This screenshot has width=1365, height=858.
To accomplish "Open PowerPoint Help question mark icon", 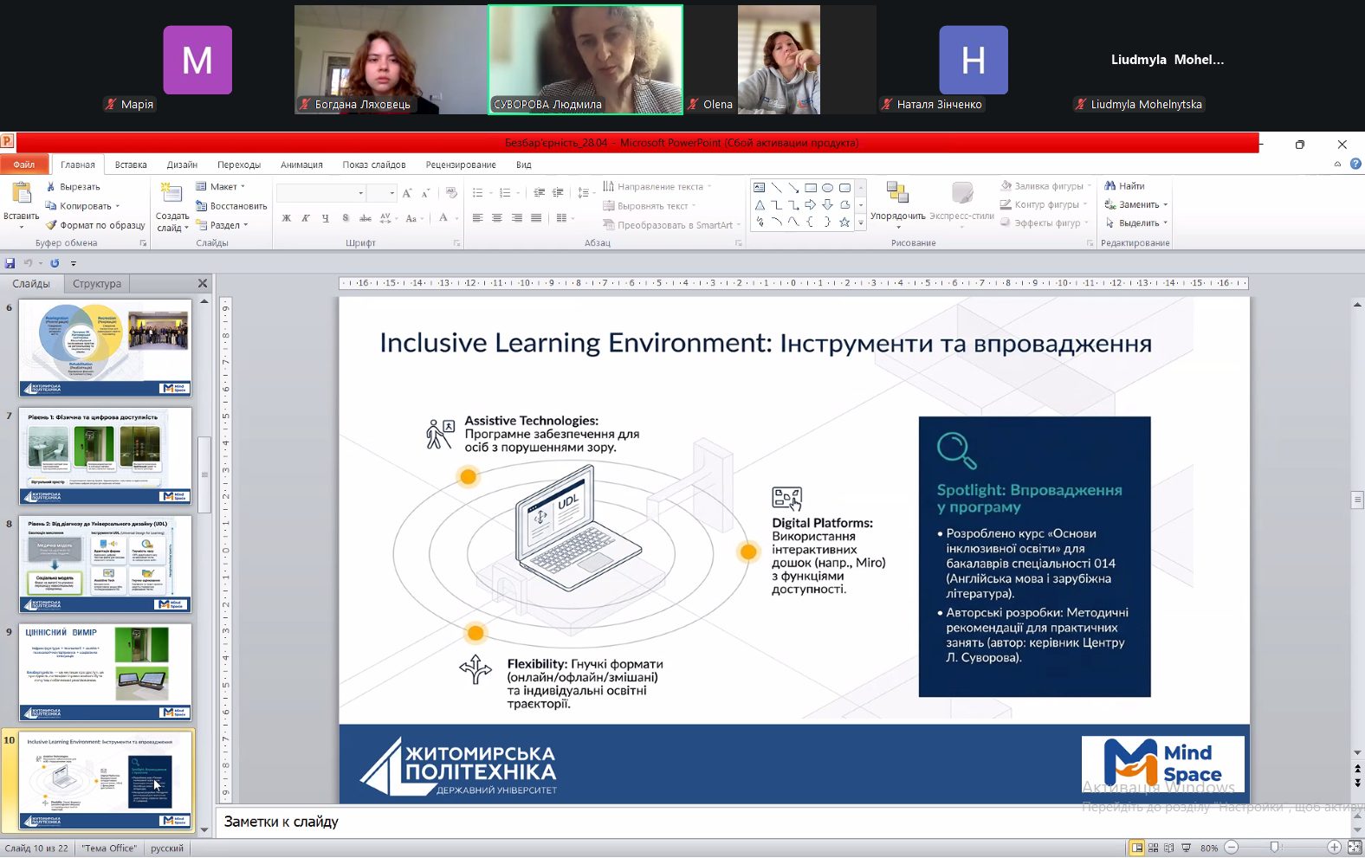I will point(1355,164).
